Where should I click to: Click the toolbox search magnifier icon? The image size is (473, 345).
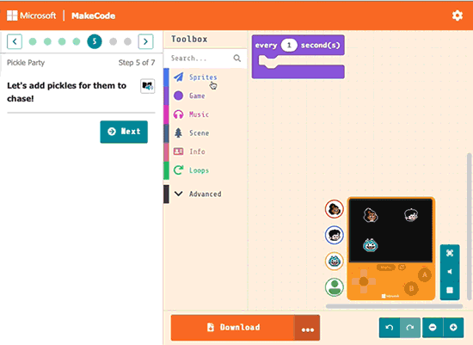(237, 58)
